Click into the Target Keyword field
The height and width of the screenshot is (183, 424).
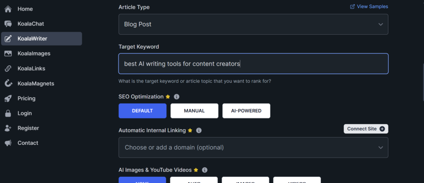tap(253, 64)
